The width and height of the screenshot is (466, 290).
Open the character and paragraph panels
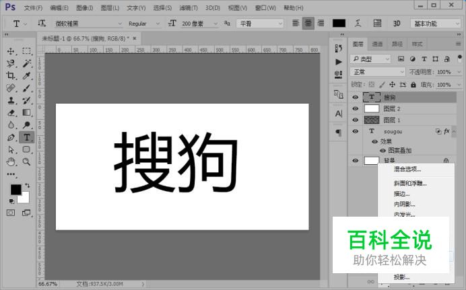coord(377,23)
